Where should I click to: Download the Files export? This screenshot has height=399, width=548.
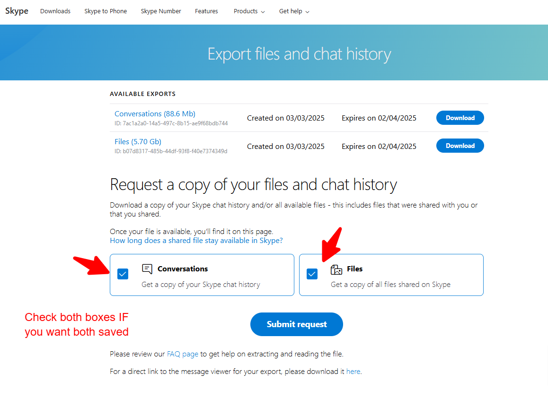[x=460, y=146]
